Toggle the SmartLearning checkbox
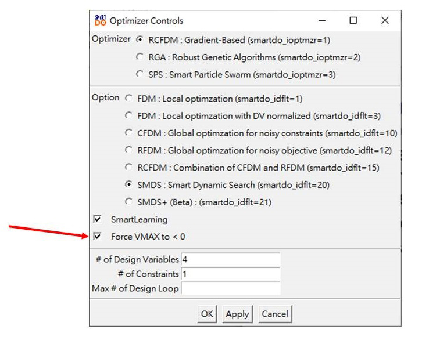This screenshot has height=337, width=422. (x=98, y=219)
